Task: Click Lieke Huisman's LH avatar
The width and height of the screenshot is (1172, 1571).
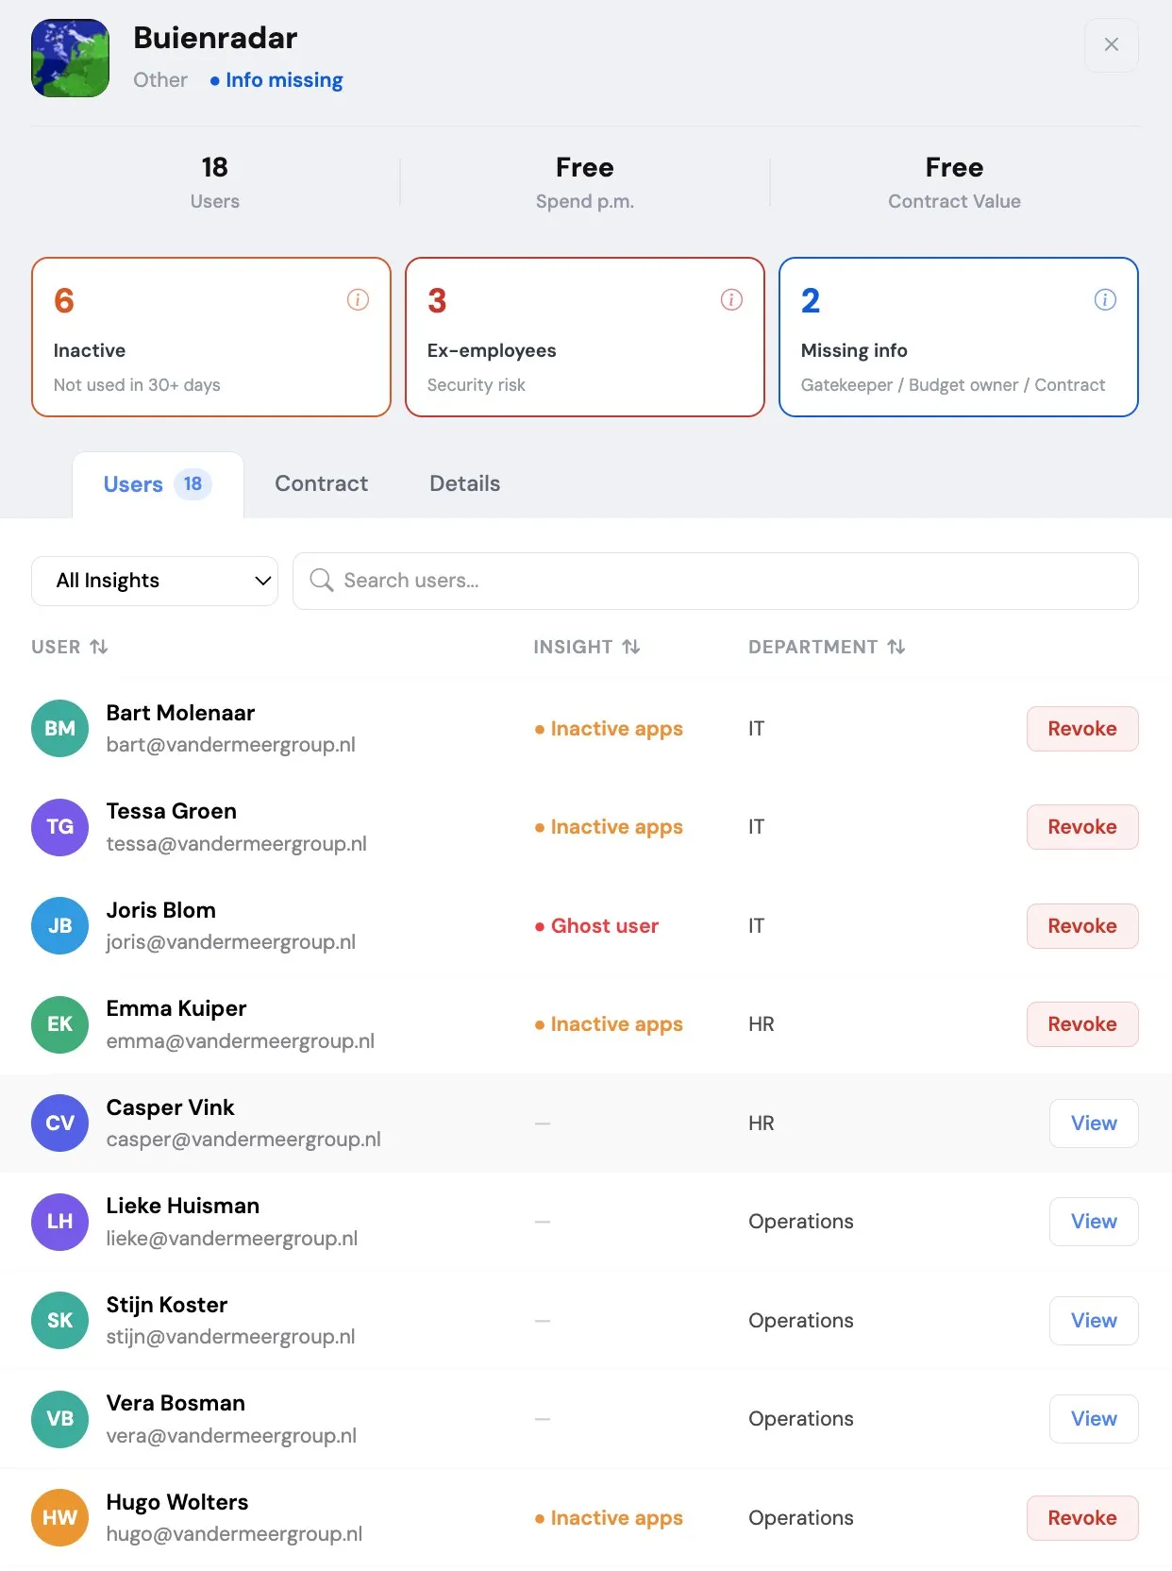Action: [59, 1222]
